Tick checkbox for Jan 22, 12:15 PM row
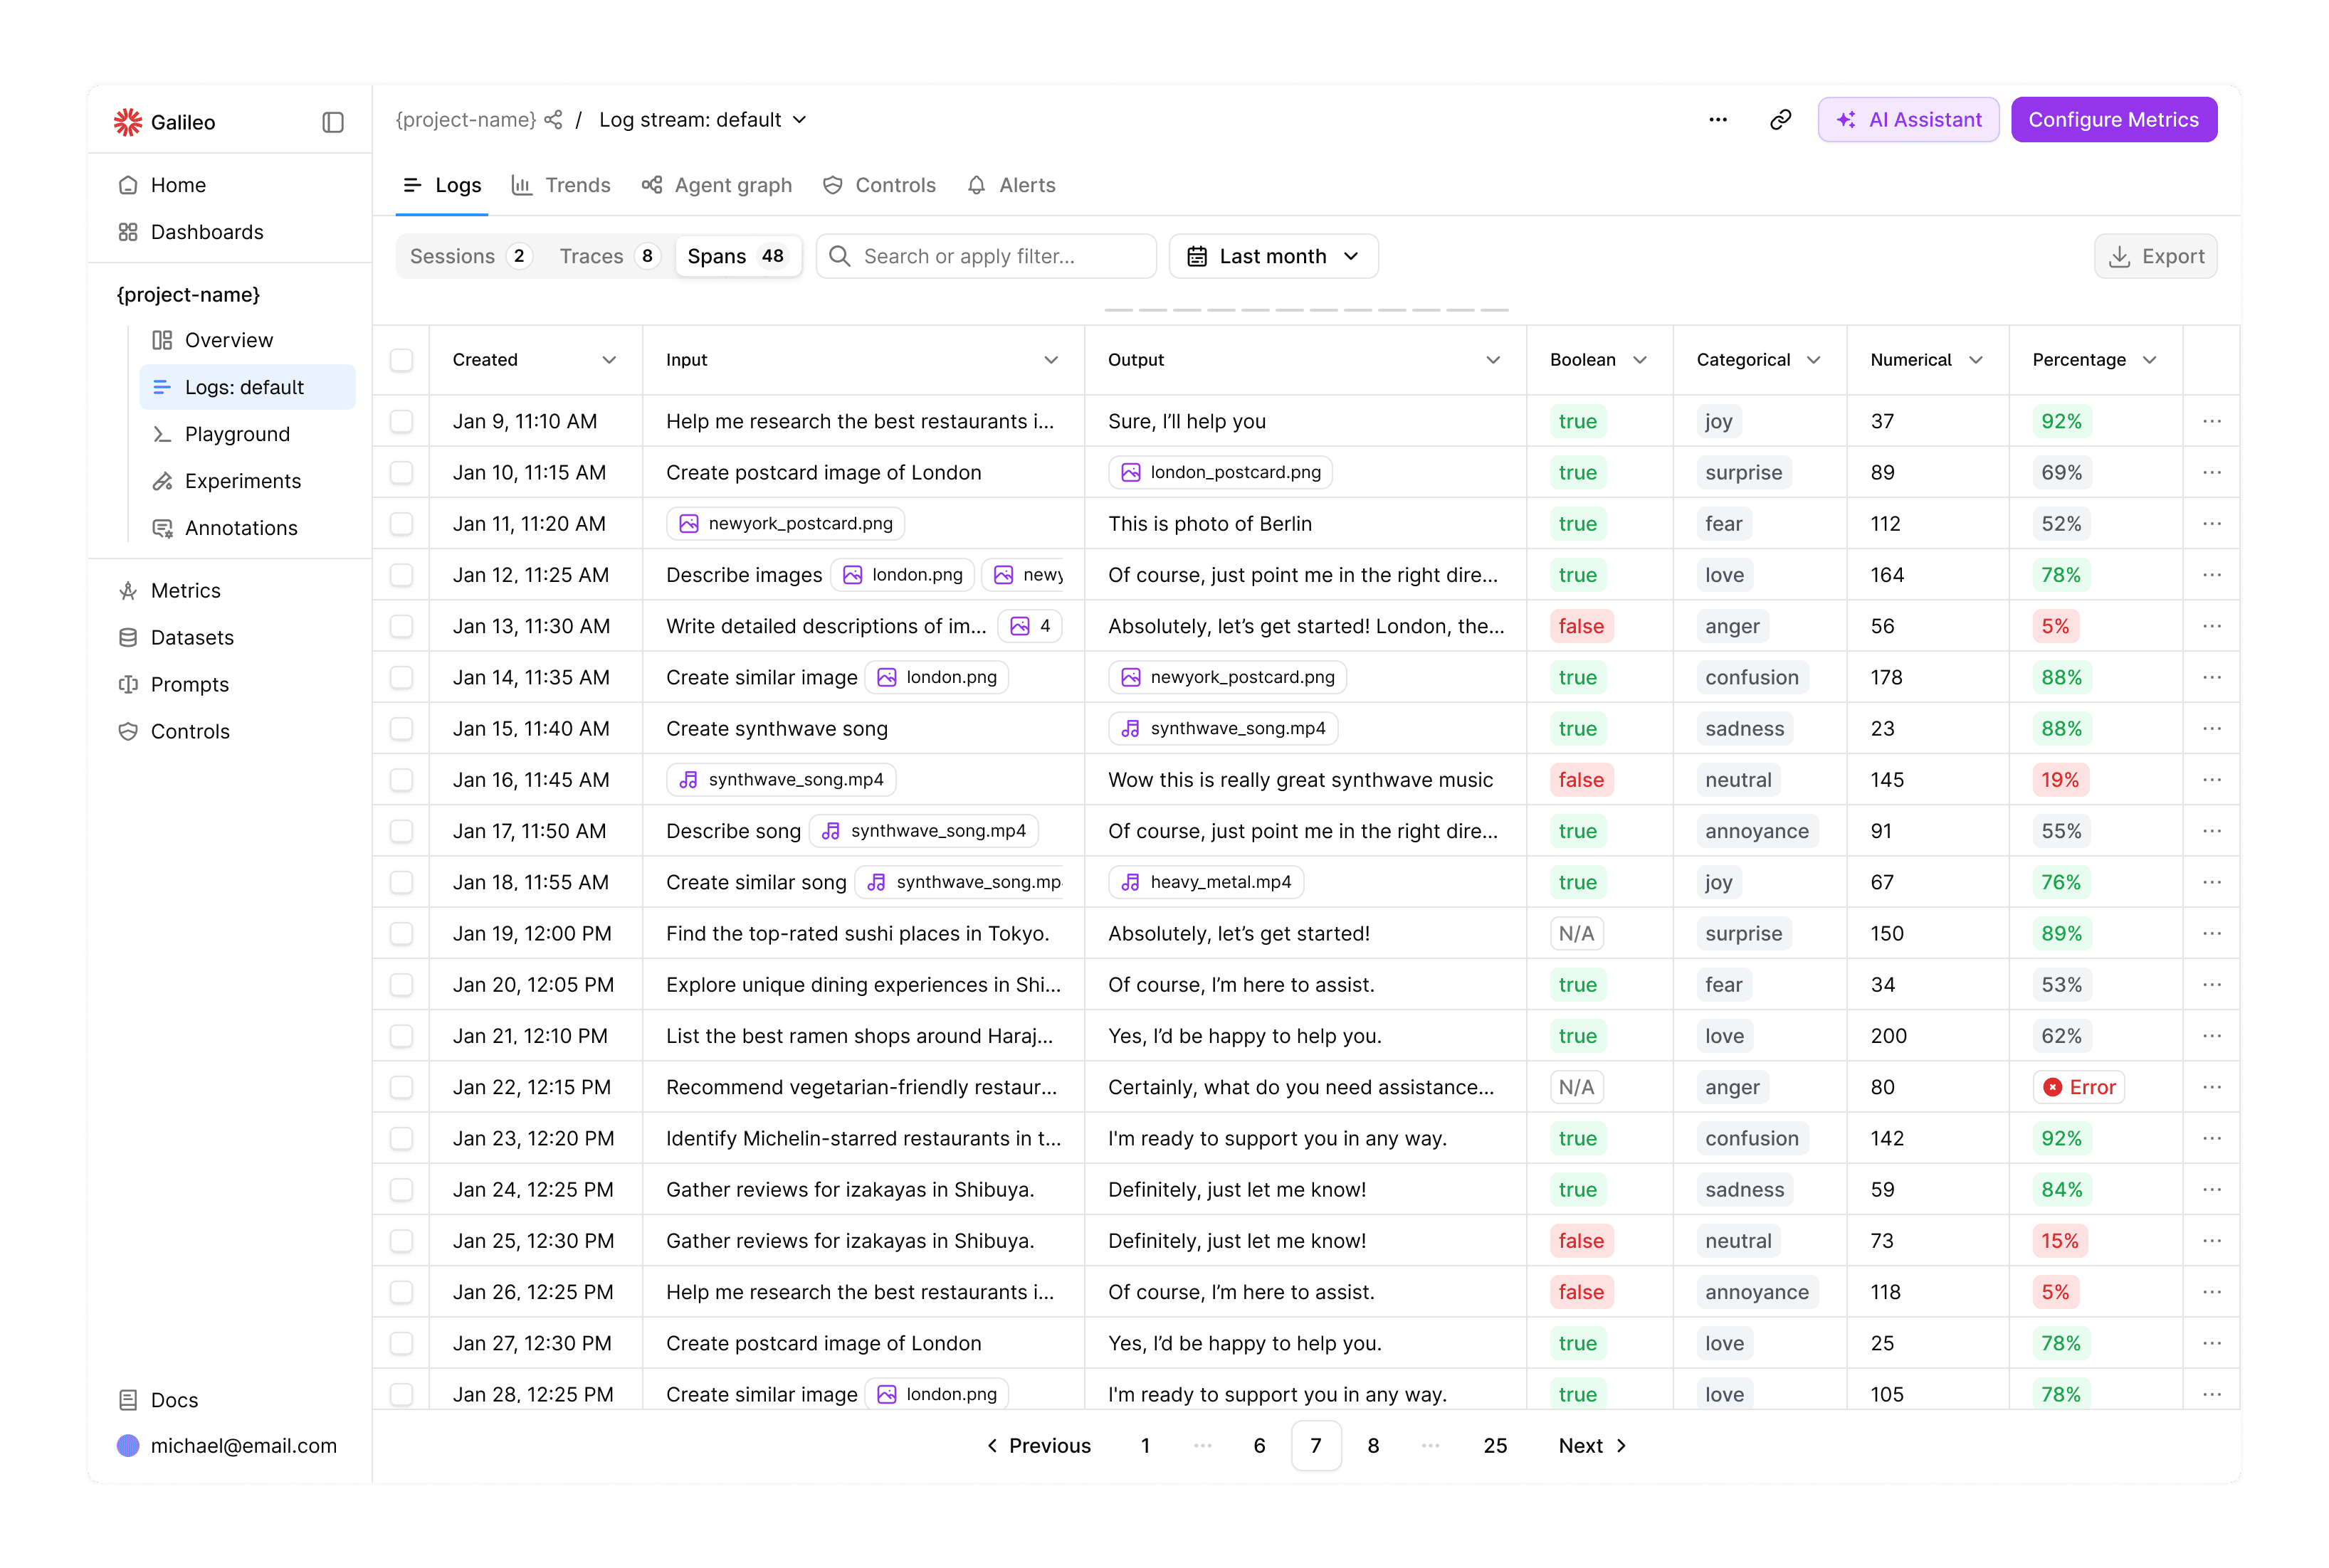 pos(401,1087)
